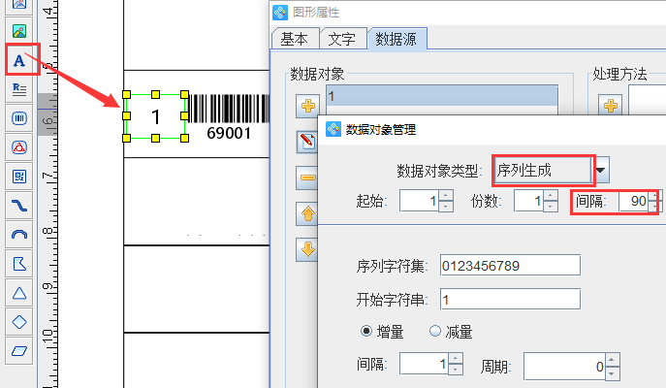
Task: Select the triangle-in-circle shape tool
Action: [19, 147]
